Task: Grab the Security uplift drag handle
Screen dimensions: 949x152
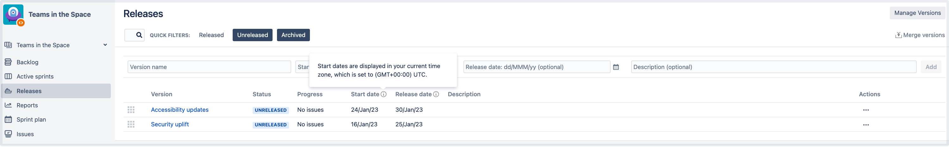Action: point(131,125)
